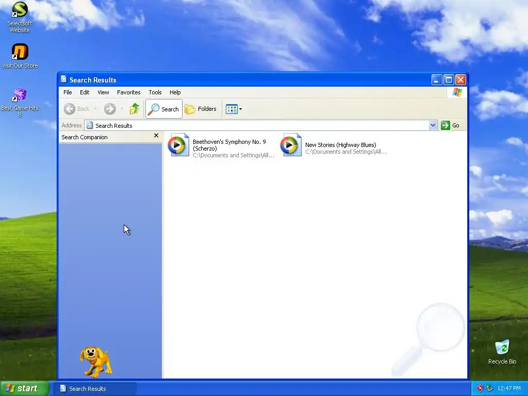
Task: Select the Recycle Bin desktop icon
Action: tap(502, 352)
